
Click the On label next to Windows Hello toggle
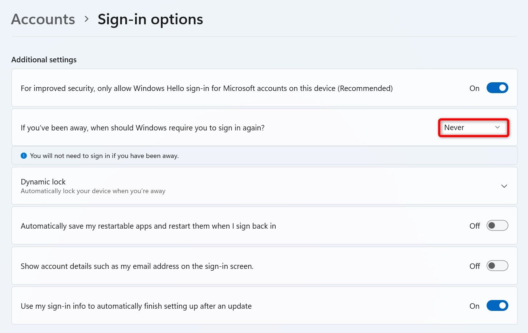click(x=474, y=88)
